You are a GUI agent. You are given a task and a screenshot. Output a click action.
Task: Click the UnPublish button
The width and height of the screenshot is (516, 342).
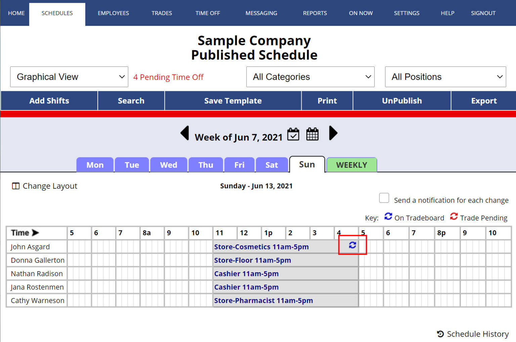pyautogui.click(x=402, y=101)
